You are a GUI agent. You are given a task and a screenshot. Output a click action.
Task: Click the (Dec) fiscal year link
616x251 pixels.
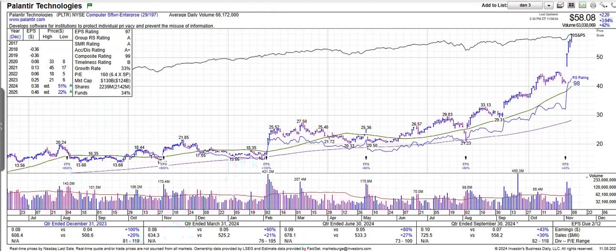pos(15,37)
